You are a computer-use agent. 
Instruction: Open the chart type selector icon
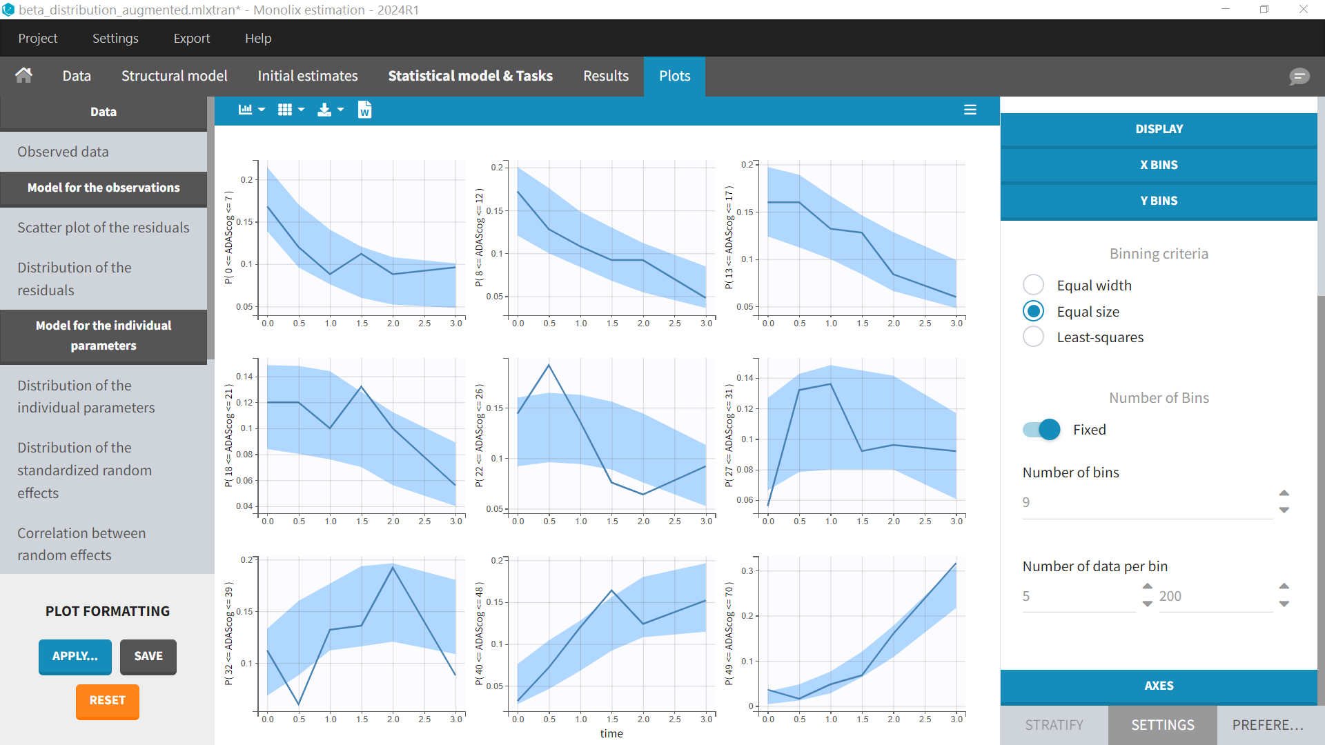click(x=251, y=110)
